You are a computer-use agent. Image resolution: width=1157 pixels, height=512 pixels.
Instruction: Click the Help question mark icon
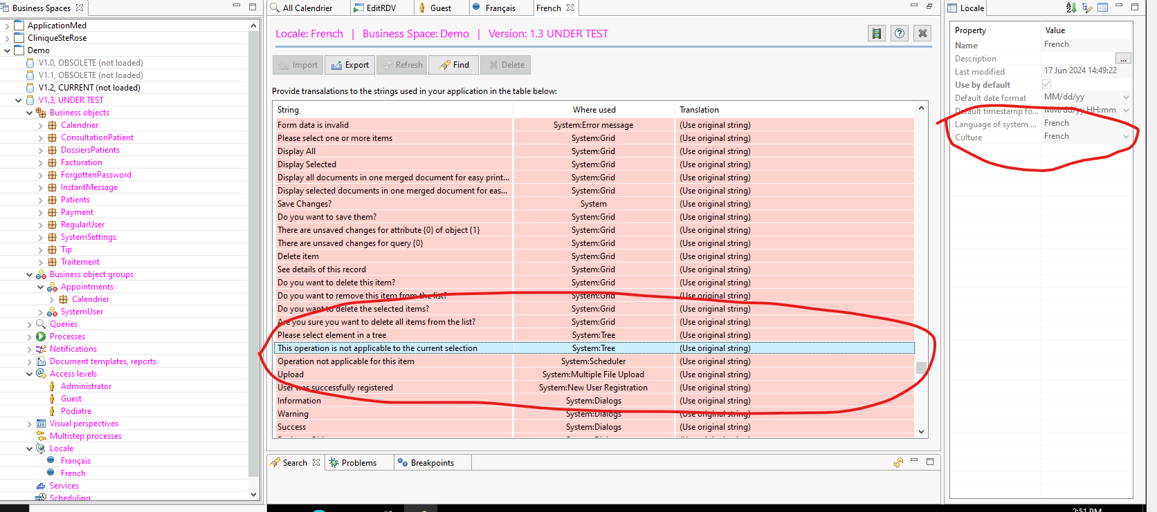[x=900, y=33]
